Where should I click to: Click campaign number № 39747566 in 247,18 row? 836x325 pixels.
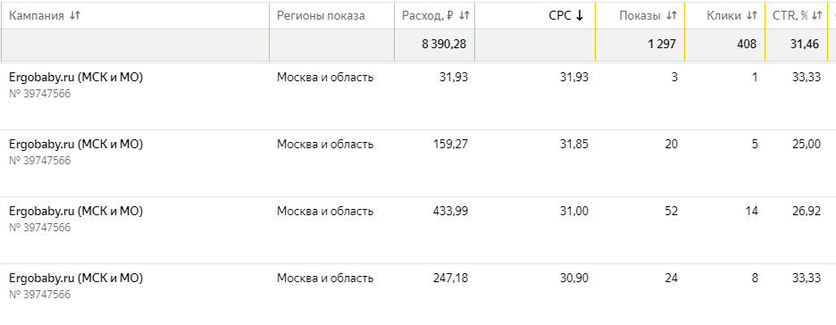tap(39, 294)
